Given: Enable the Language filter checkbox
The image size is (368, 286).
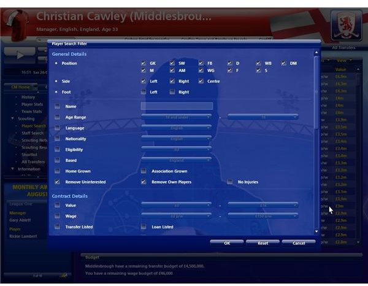Looking at the screenshot, I should point(57,128).
